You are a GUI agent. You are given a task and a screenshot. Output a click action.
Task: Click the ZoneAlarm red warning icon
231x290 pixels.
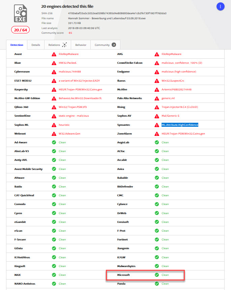pyautogui.click(x=157, y=134)
